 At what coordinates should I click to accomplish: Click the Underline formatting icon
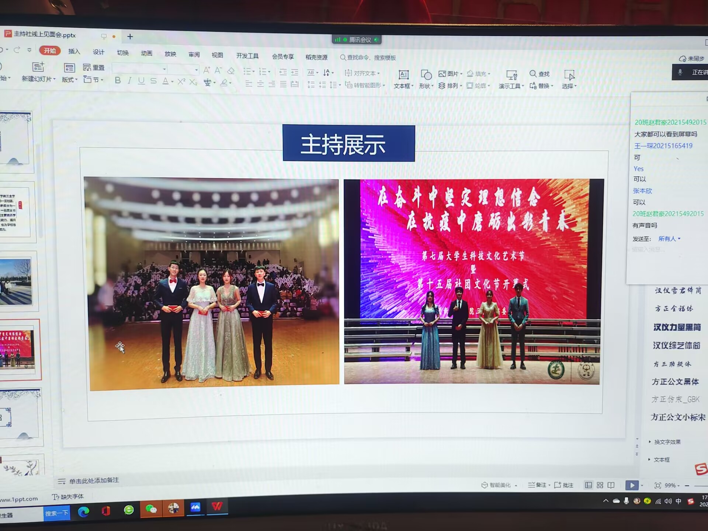click(x=141, y=81)
